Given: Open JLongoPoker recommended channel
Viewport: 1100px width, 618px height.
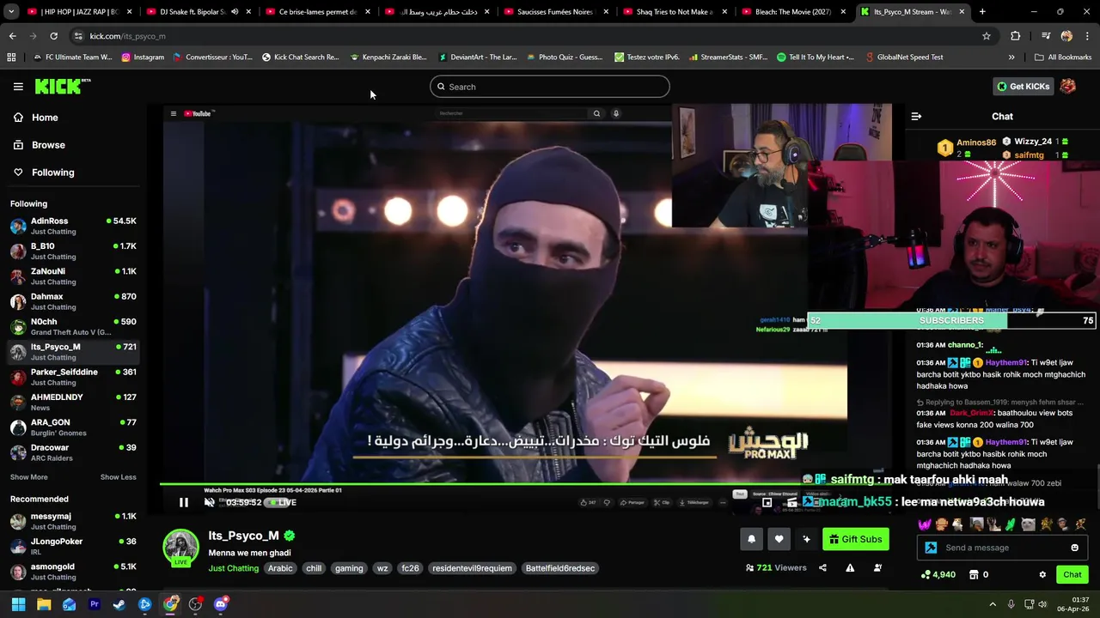Looking at the screenshot, I should pyautogui.click(x=73, y=546).
